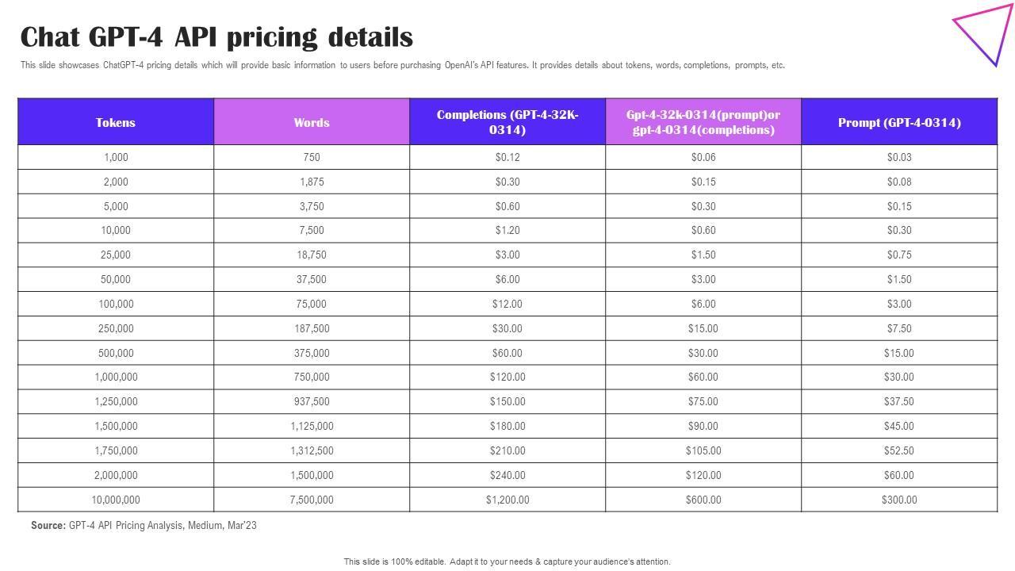
Task: Click the '100% editable' footer note
Action: (507, 561)
